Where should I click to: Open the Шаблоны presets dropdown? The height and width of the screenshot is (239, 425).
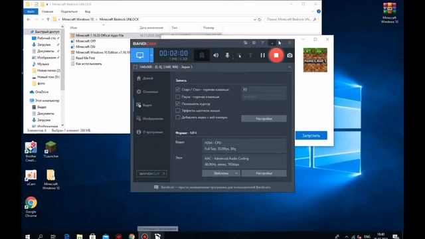point(221,173)
